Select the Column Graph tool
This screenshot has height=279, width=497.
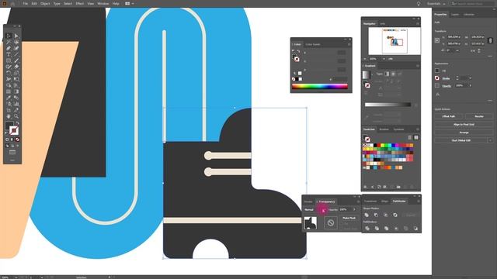tap(16, 104)
